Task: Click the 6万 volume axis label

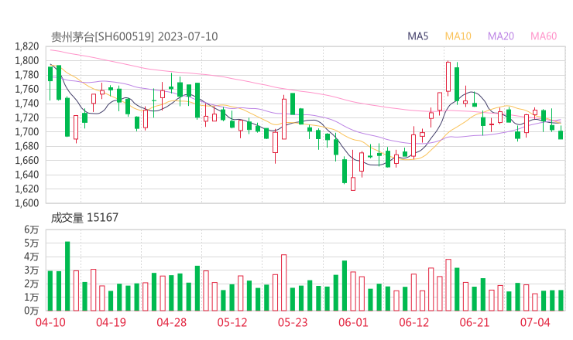Action: (x=32, y=229)
